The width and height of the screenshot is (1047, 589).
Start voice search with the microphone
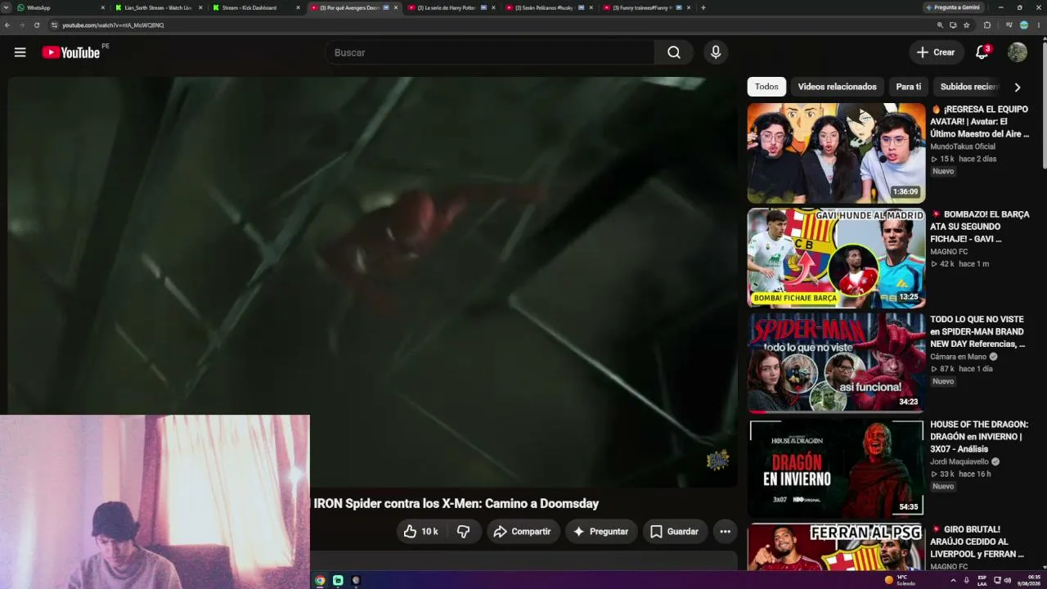coord(716,52)
